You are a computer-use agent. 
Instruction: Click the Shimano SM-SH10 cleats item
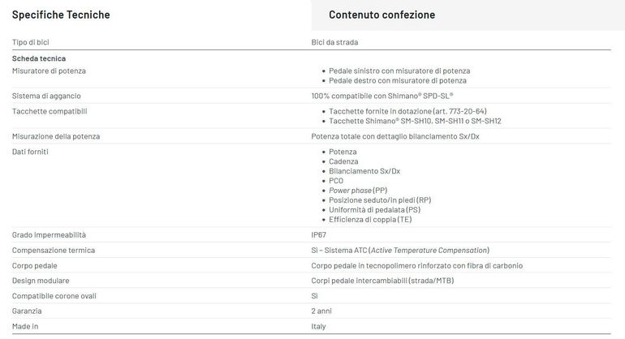(x=415, y=121)
